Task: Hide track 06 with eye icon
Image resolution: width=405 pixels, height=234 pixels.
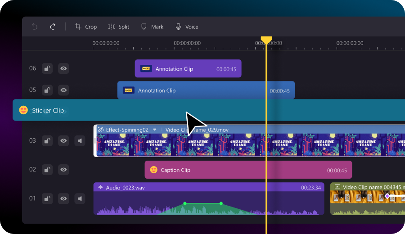Action: pos(63,68)
